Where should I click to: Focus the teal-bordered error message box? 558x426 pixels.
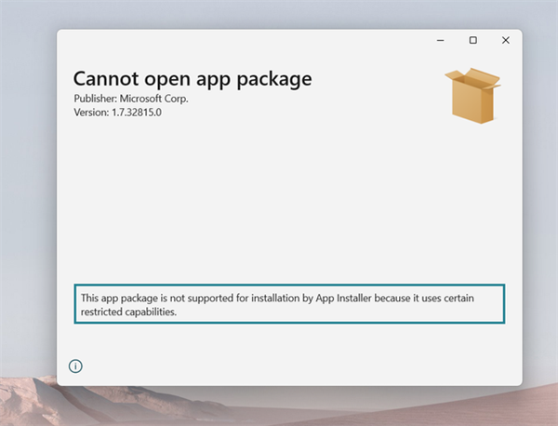point(290,304)
